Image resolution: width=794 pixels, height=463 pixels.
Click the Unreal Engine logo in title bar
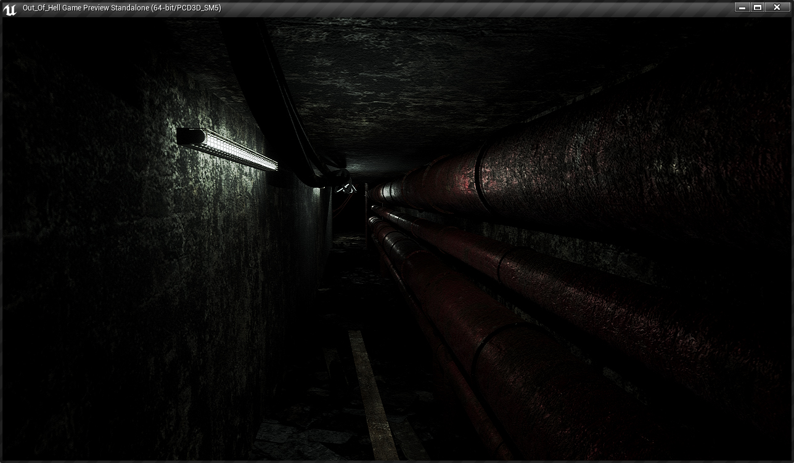click(9, 9)
